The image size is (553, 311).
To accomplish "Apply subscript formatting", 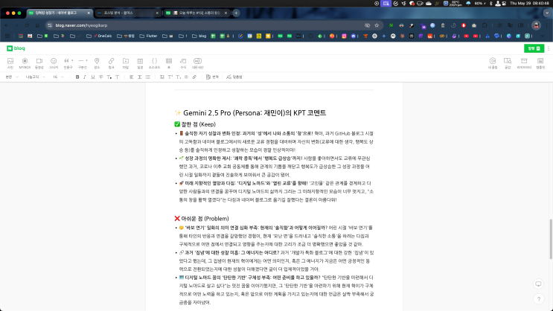I will 178,77.
